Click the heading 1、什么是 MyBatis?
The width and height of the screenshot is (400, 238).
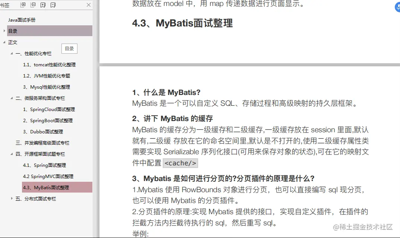click(166, 92)
